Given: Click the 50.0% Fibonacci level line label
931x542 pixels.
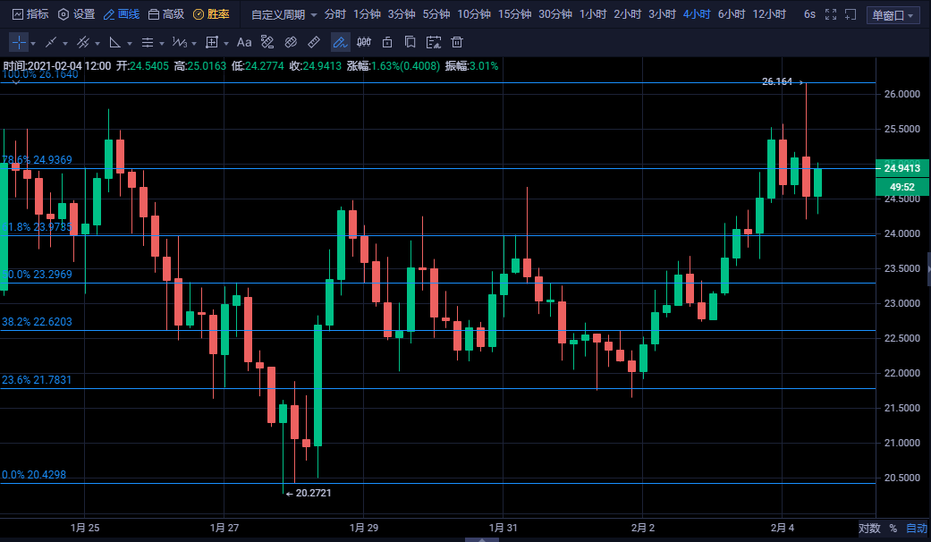Looking at the screenshot, I should (x=38, y=275).
